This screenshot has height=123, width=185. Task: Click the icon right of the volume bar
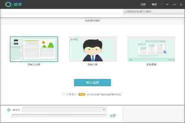pos(113,116)
